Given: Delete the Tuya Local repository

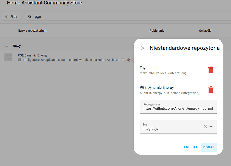Looking at the screenshot, I should pyautogui.click(x=211, y=70).
